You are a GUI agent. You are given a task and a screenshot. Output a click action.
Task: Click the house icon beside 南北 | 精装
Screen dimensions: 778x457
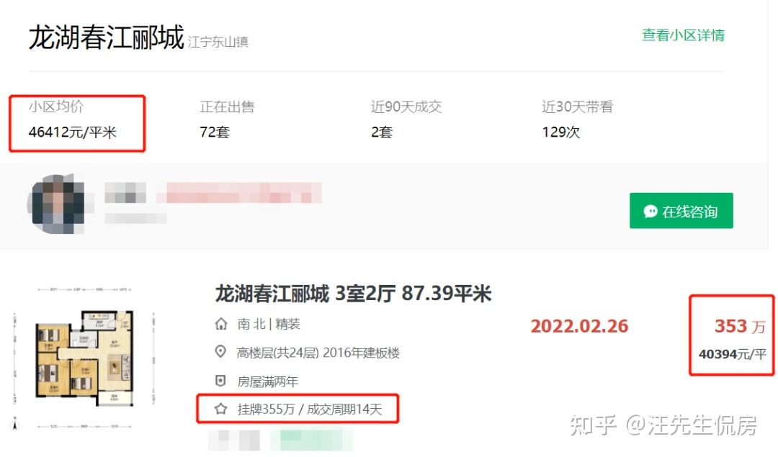point(221,324)
